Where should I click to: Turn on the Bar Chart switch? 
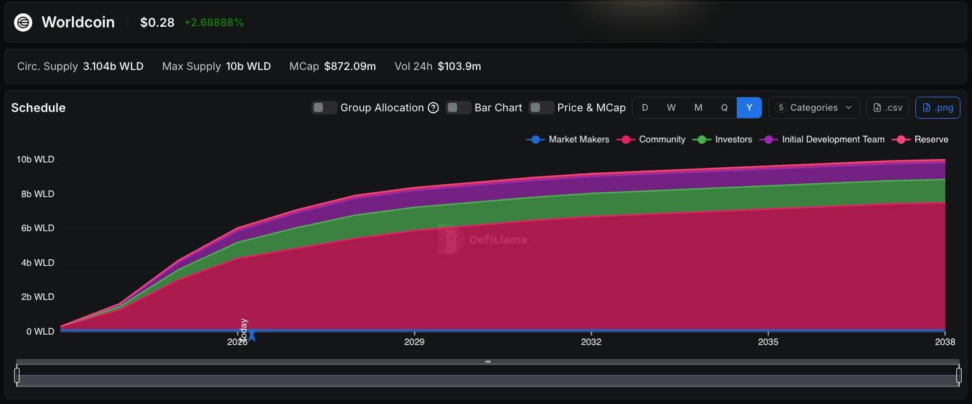458,108
